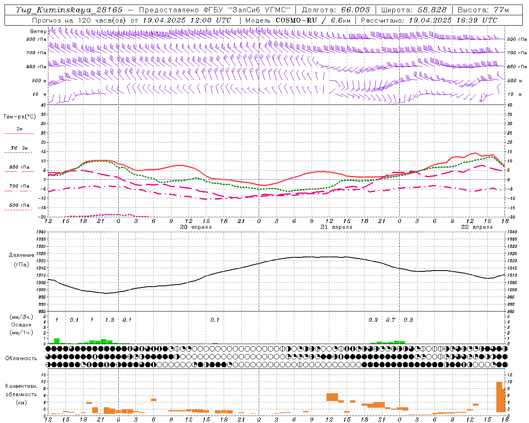The width and height of the screenshot is (529, 423).
Task: Click the forecast start time 19.04.2025 12:00 UTC
Action: point(187,20)
